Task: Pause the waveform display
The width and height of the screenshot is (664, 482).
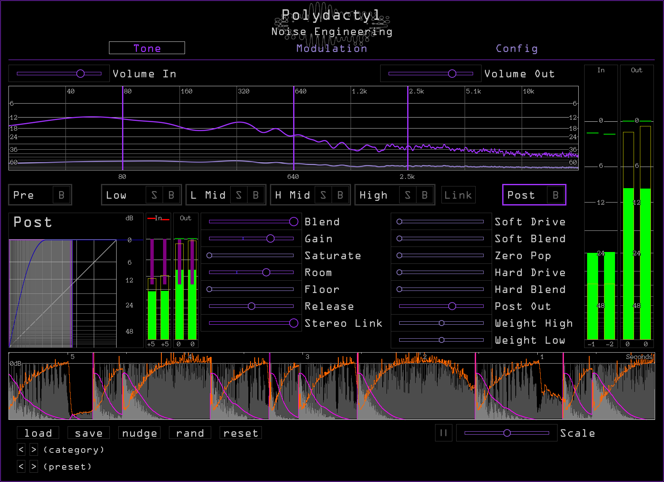Action: pos(444,433)
